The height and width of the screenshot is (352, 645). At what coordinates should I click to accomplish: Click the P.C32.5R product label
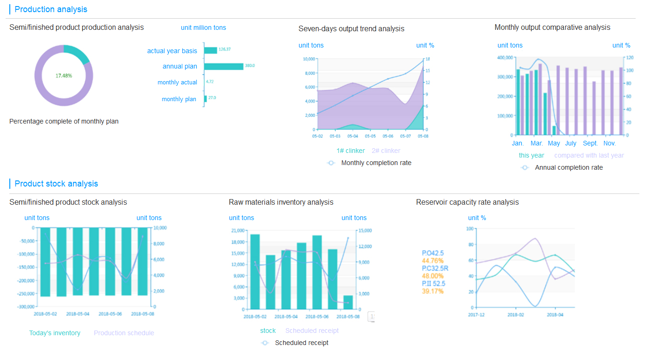pos(435,268)
